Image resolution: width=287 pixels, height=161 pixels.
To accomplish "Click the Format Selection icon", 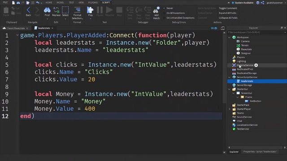I will pyautogui.click(x=77, y=10).
